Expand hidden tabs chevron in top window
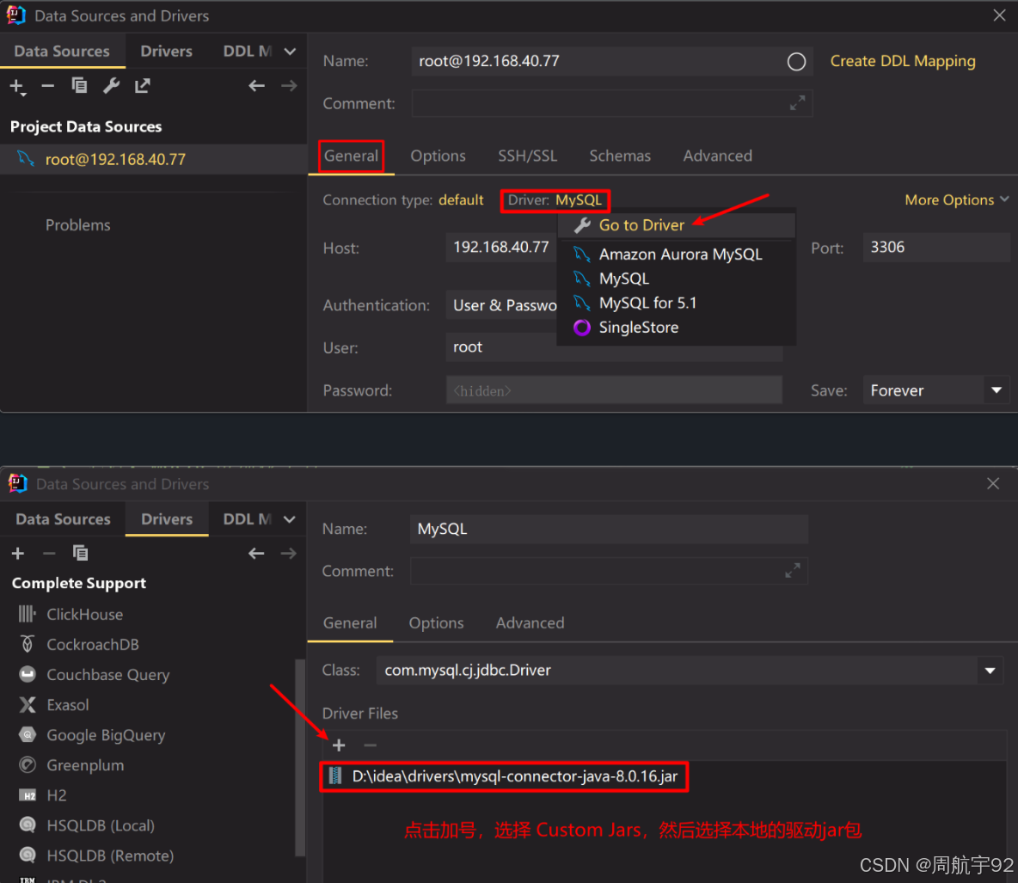This screenshot has height=883, width=1018. (291, 52)
